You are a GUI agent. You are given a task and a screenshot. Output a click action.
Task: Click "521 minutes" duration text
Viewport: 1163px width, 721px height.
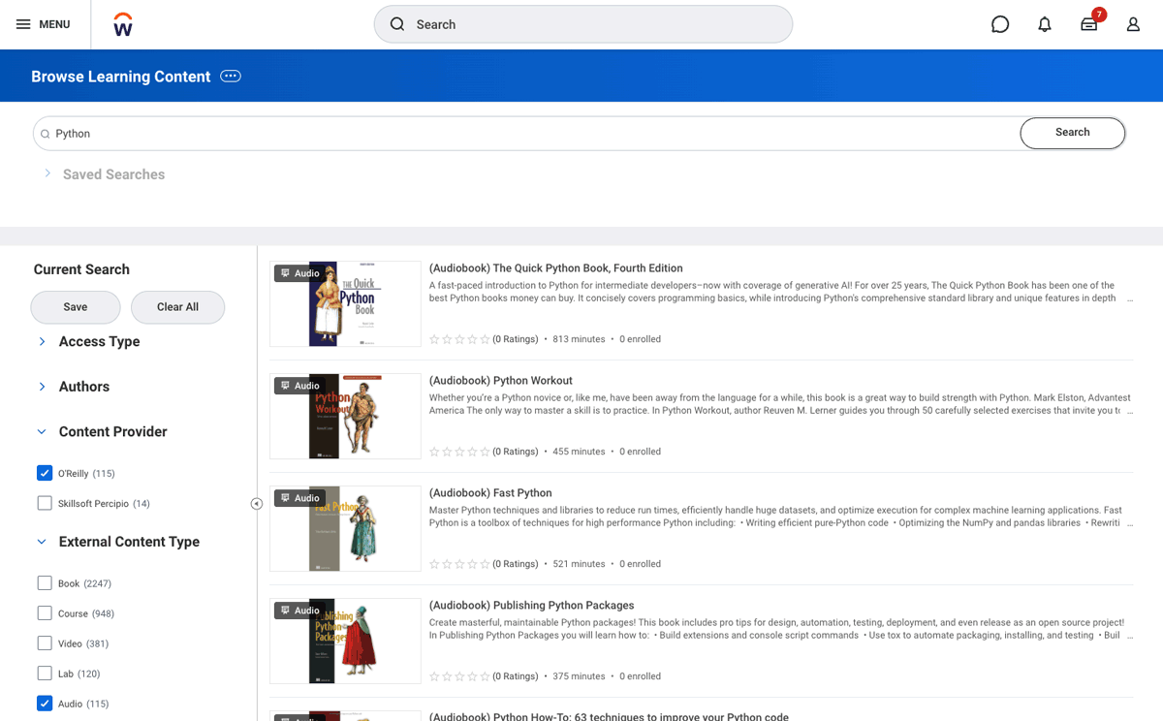[579, 564]
